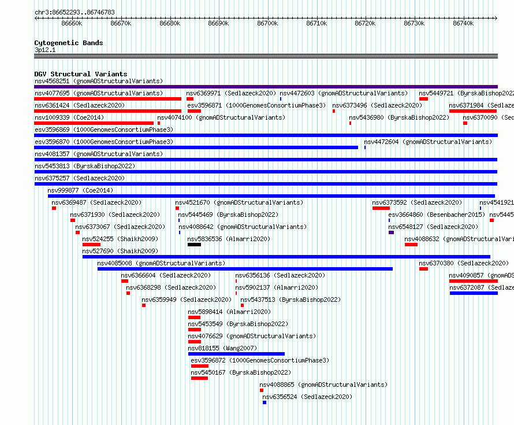Select nsv5453813 ByrskaBishop2022 label

click(85, 166)
